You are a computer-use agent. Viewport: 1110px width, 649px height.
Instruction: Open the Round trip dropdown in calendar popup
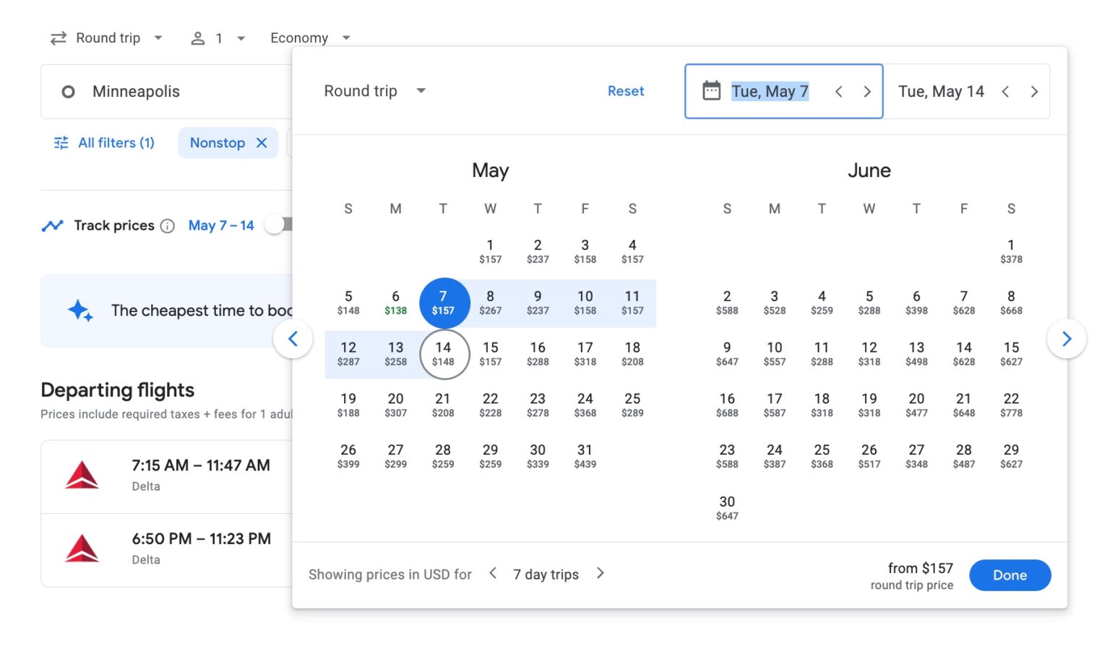point(374,91)
